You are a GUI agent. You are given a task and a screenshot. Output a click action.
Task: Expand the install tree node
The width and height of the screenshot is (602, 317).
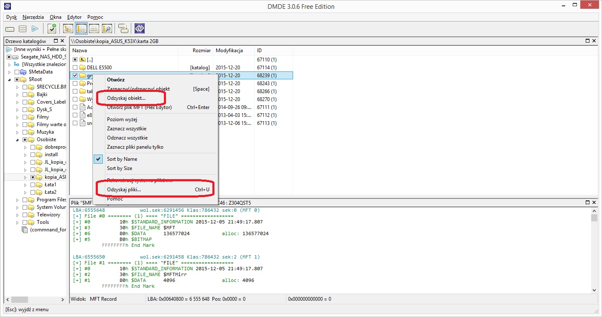26,155
